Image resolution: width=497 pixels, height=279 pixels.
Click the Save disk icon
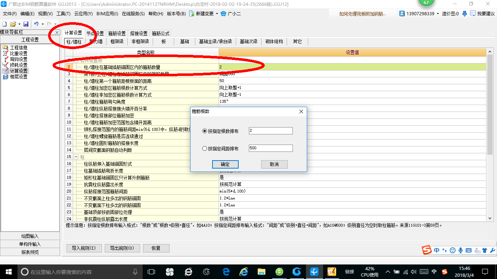click(26, 24)
